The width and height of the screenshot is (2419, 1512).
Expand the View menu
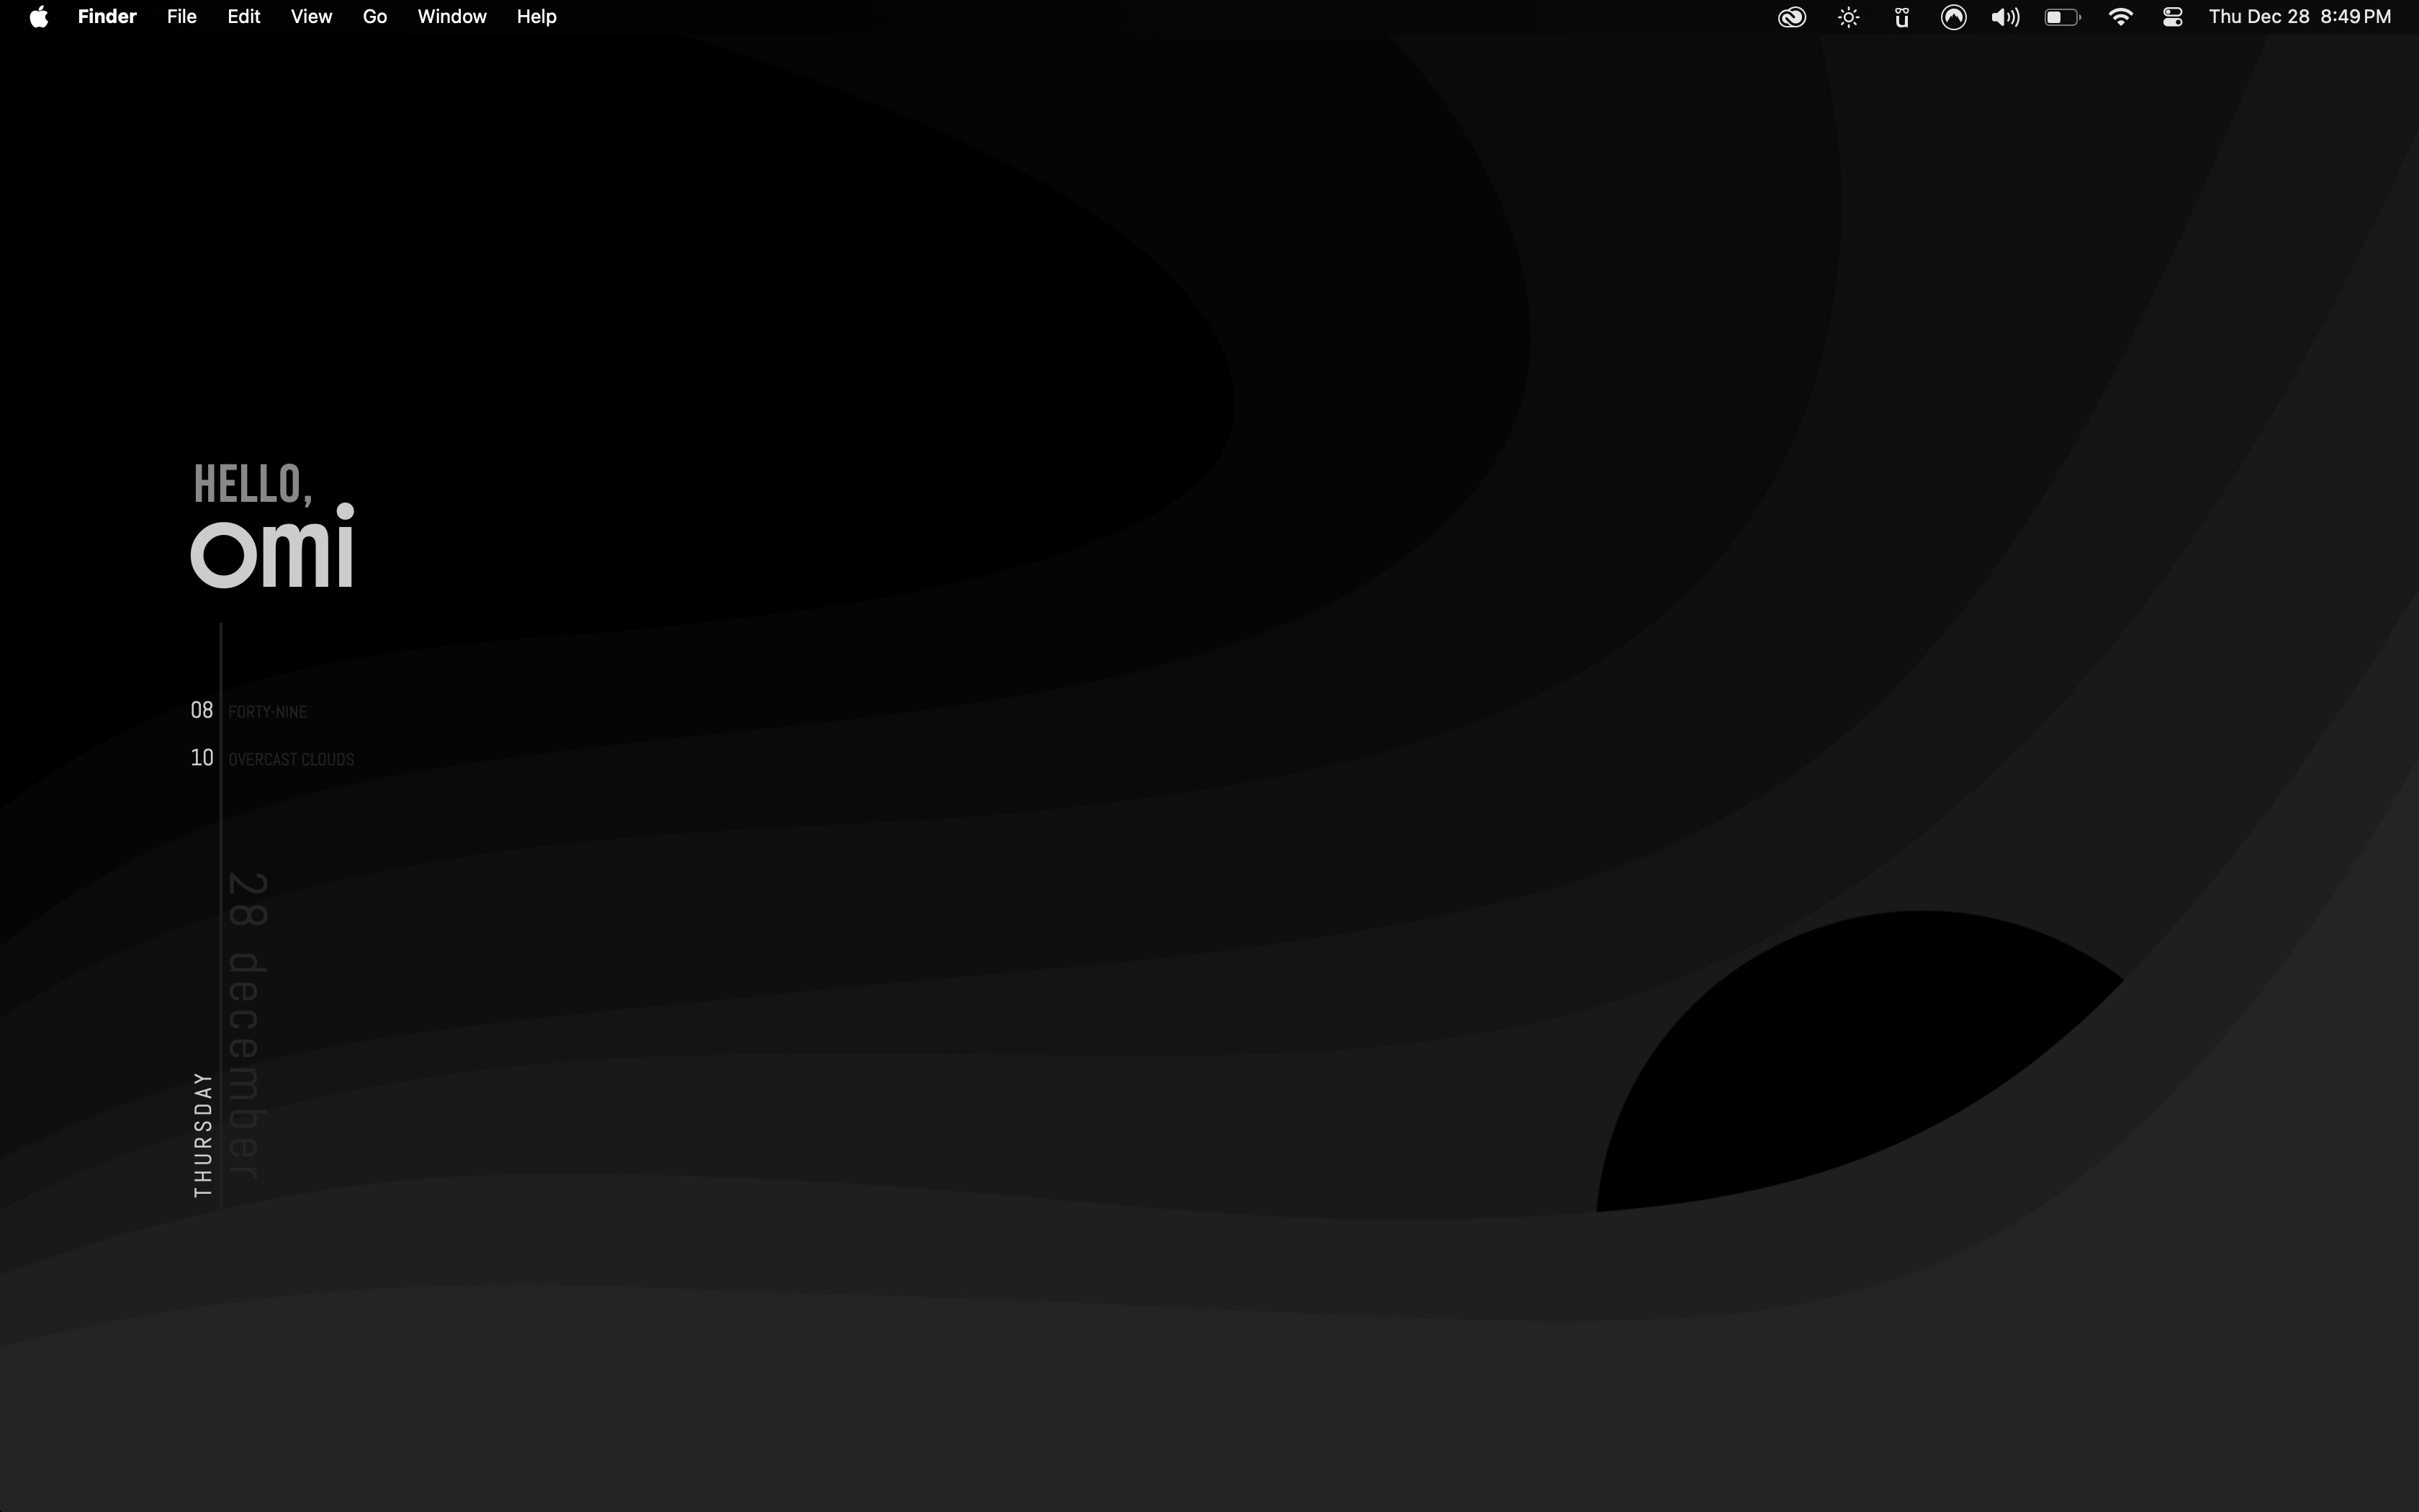point(311,17)
